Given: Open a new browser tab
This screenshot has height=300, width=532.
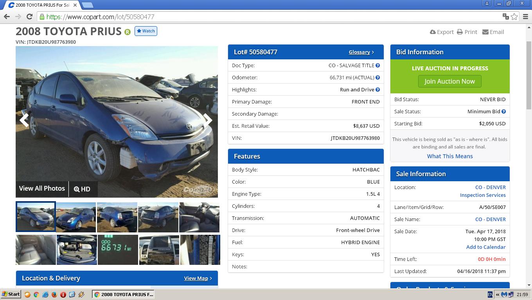Looking at the screenshot, I should tap(88, 5).
